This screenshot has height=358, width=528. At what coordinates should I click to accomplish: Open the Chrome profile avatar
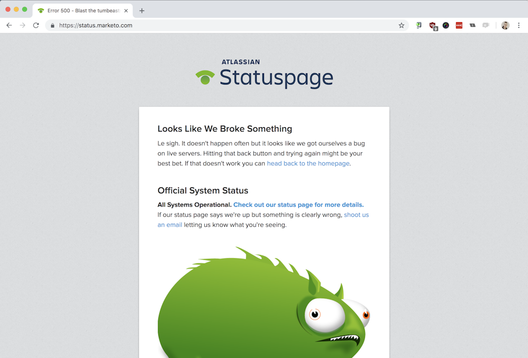(x=505, y=25)
